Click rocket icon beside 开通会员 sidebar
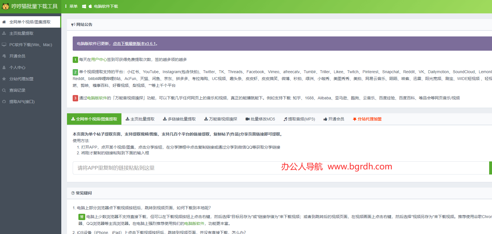 click(4, 56)
